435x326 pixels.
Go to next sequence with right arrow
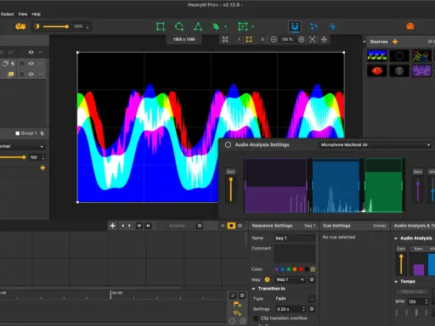[130, 226]
